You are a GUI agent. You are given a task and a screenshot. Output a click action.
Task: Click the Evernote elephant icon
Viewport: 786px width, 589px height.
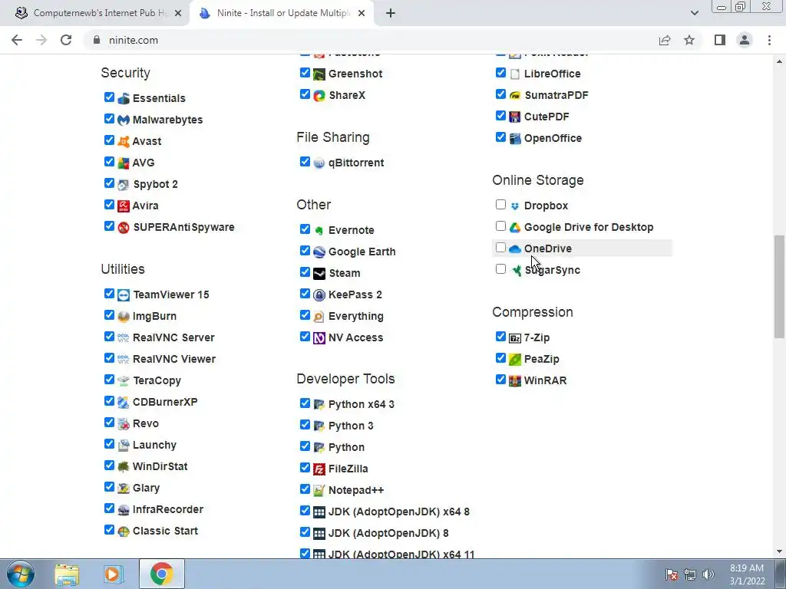point(319,230)
